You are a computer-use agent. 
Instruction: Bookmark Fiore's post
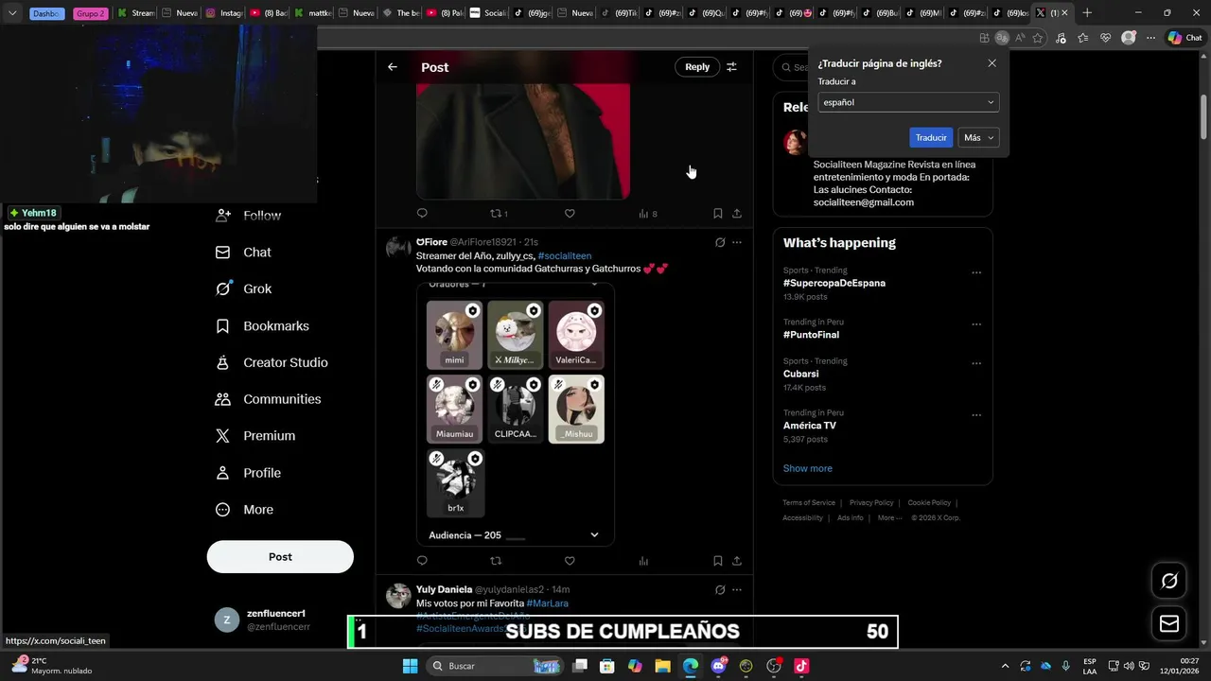pyautogui.click(x=718, y=561)
